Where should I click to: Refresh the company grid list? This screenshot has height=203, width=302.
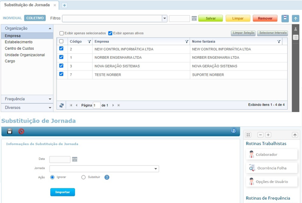(x=62, y=105)
